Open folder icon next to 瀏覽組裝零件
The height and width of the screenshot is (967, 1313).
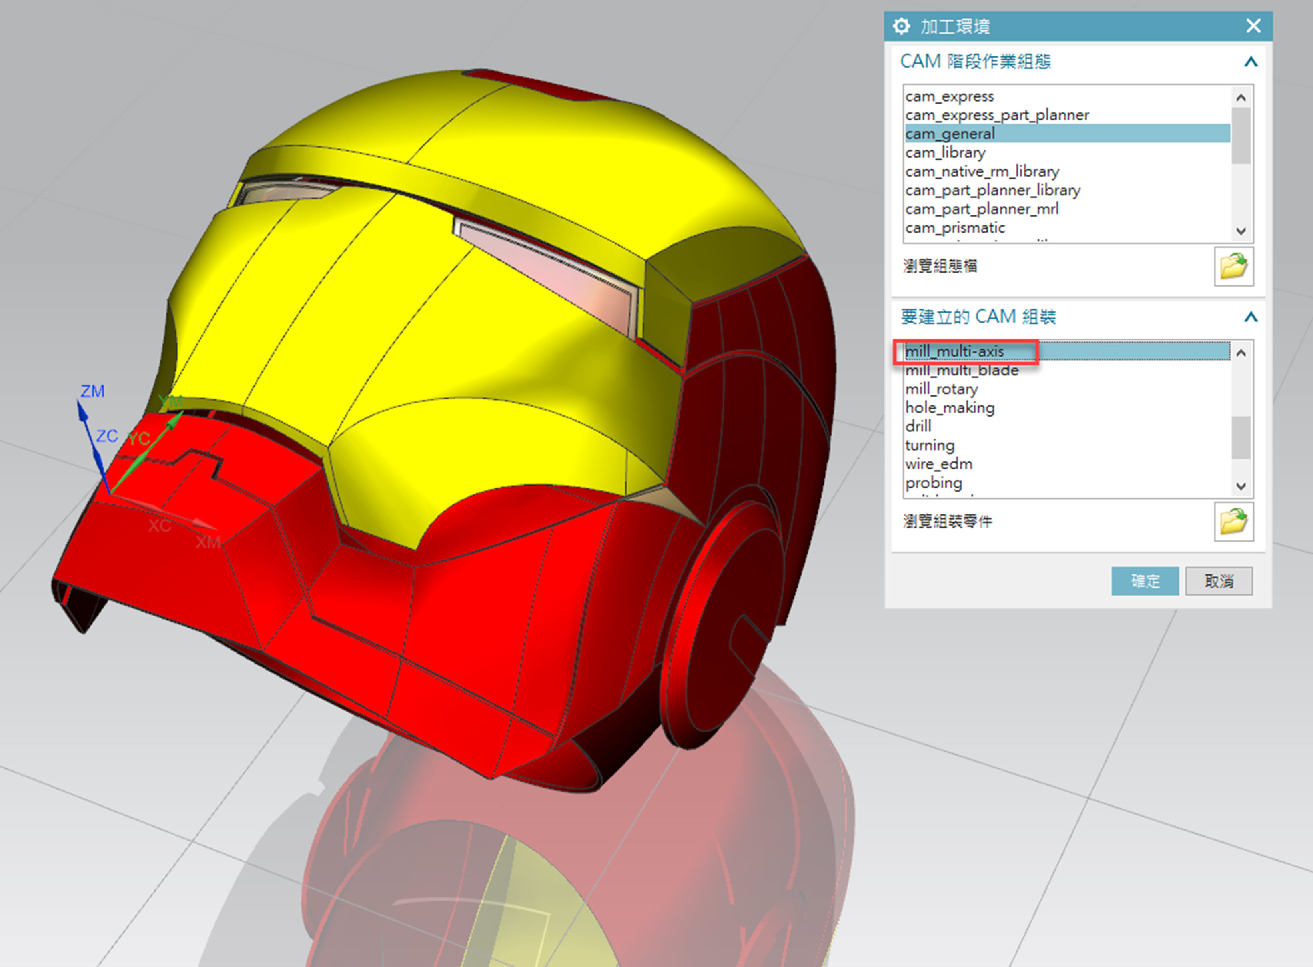coord(1233,522)
